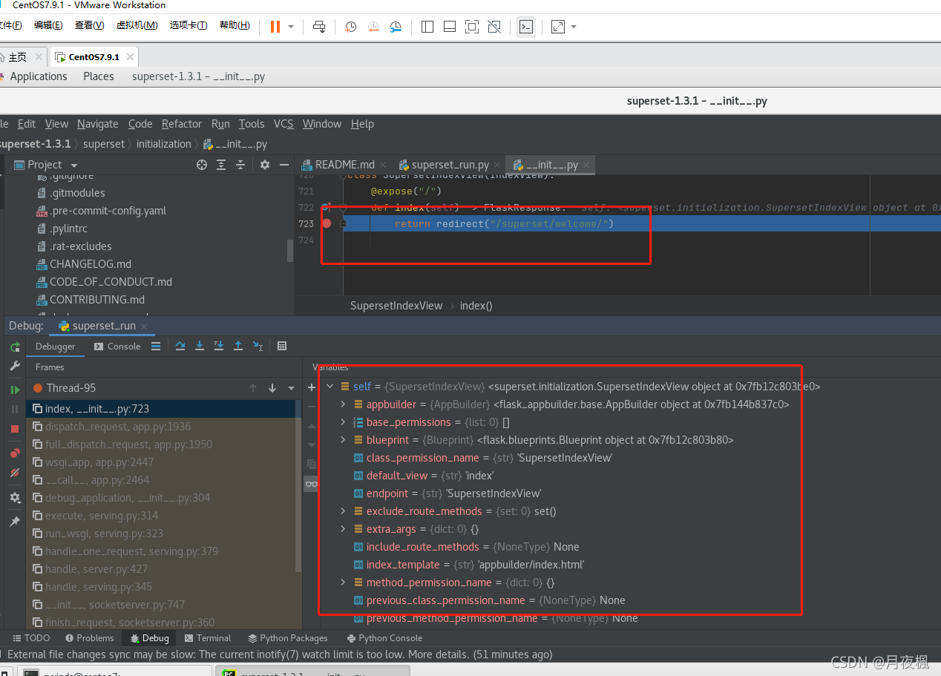
Task: Open the GNOME Applications menu
Action: click(x=39, y=76)
